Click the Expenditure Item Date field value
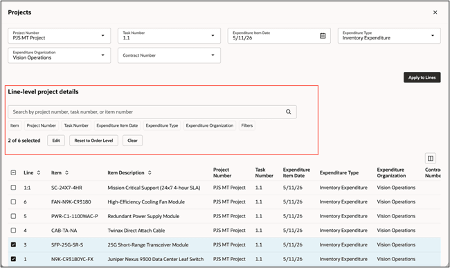Viewport: 450px width, 268px height. (242, 38)
